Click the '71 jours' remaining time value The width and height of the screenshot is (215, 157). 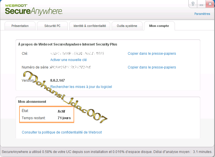(x=64, y=118)
